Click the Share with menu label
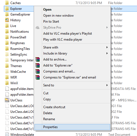137x136 pixels. click(51, 47)
